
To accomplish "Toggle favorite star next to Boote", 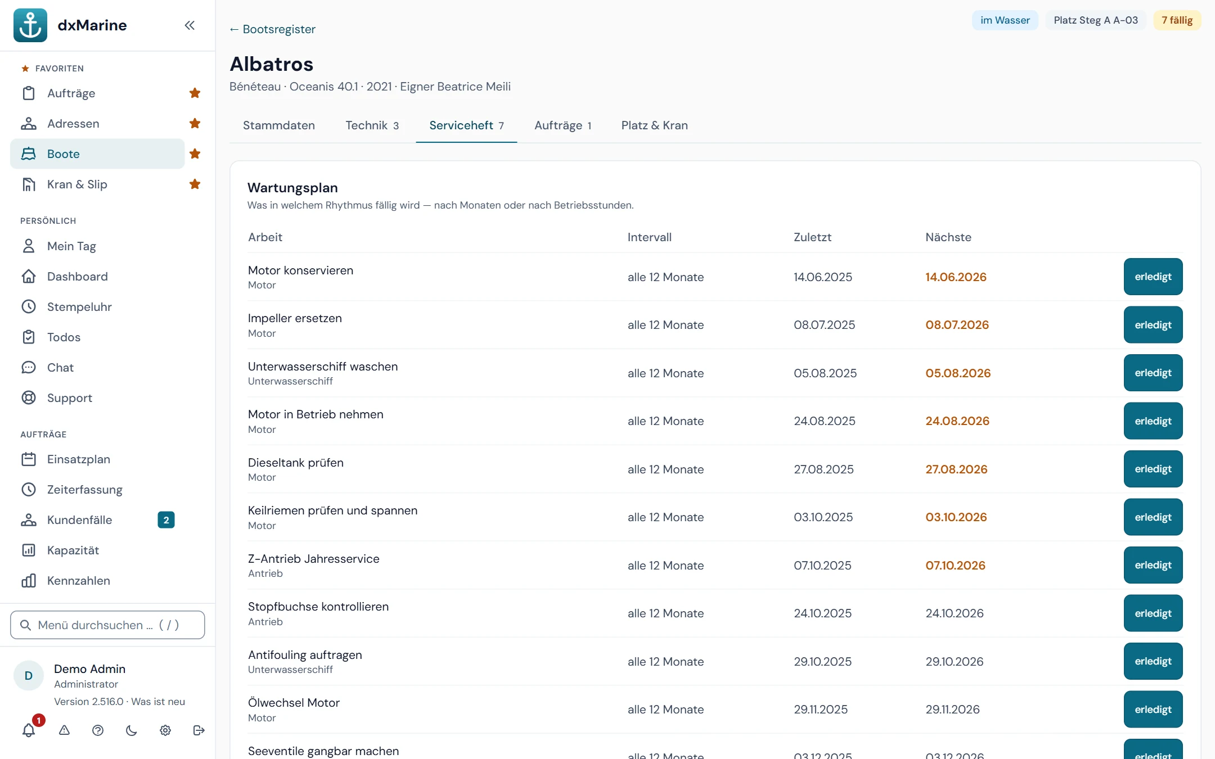I will point(195,154).
